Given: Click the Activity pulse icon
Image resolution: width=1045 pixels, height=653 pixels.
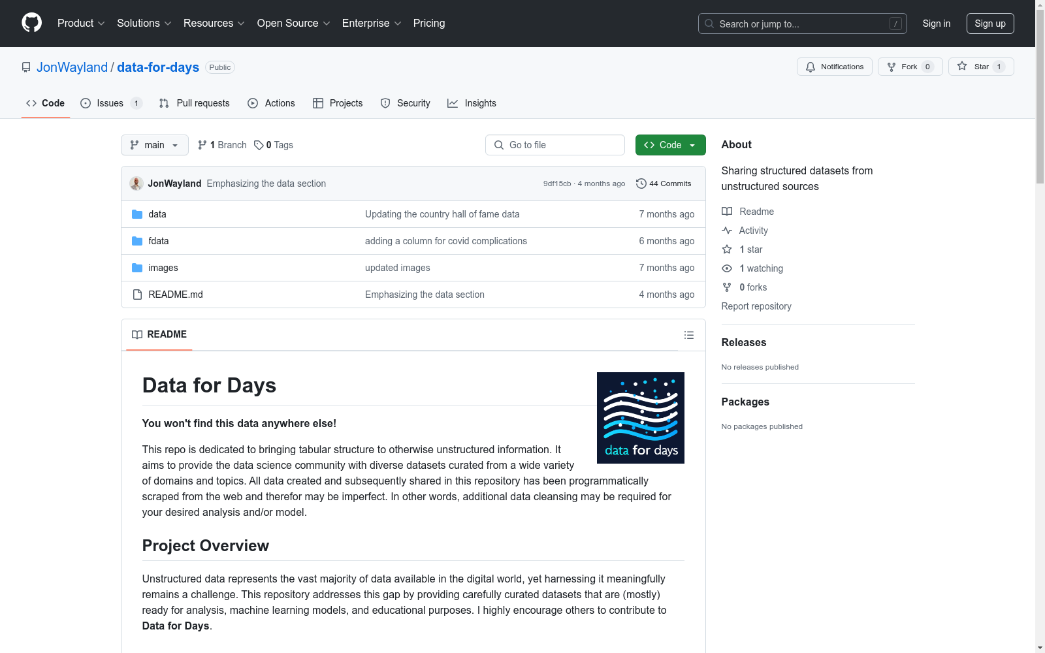Looking at the screenshot, I should click(727, 231).
